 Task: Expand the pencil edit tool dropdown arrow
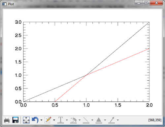point(54,120)
